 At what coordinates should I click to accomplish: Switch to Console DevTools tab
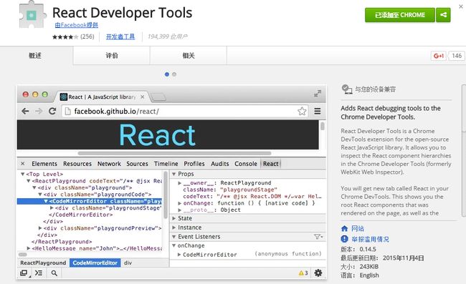point(246,164)
